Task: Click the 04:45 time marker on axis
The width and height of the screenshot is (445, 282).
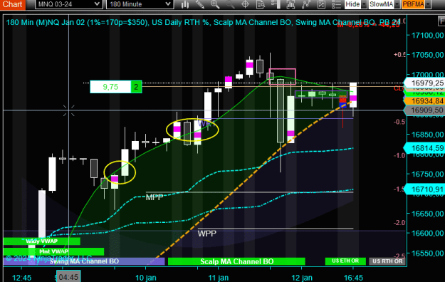Action: (x=68, y=277)
